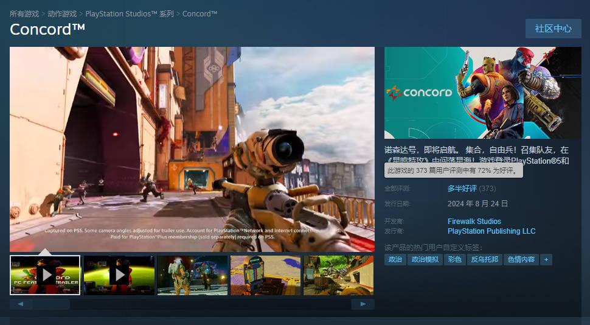Click the Concord™ breadcrumb link
The width and height of the screenshot is (590, 325).
tap(200, 14)
